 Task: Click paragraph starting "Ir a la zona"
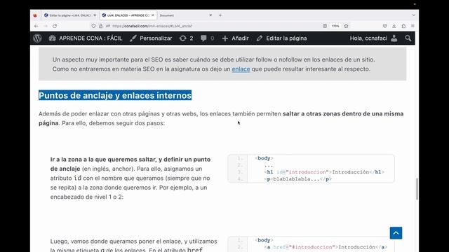131,178
